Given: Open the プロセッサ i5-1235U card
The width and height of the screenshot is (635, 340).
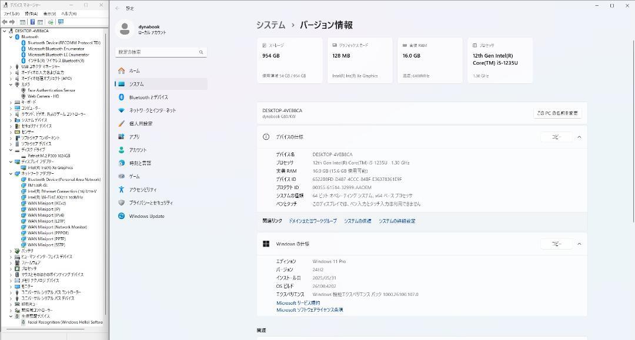Looking at the screenshot, I should [500, 60].
